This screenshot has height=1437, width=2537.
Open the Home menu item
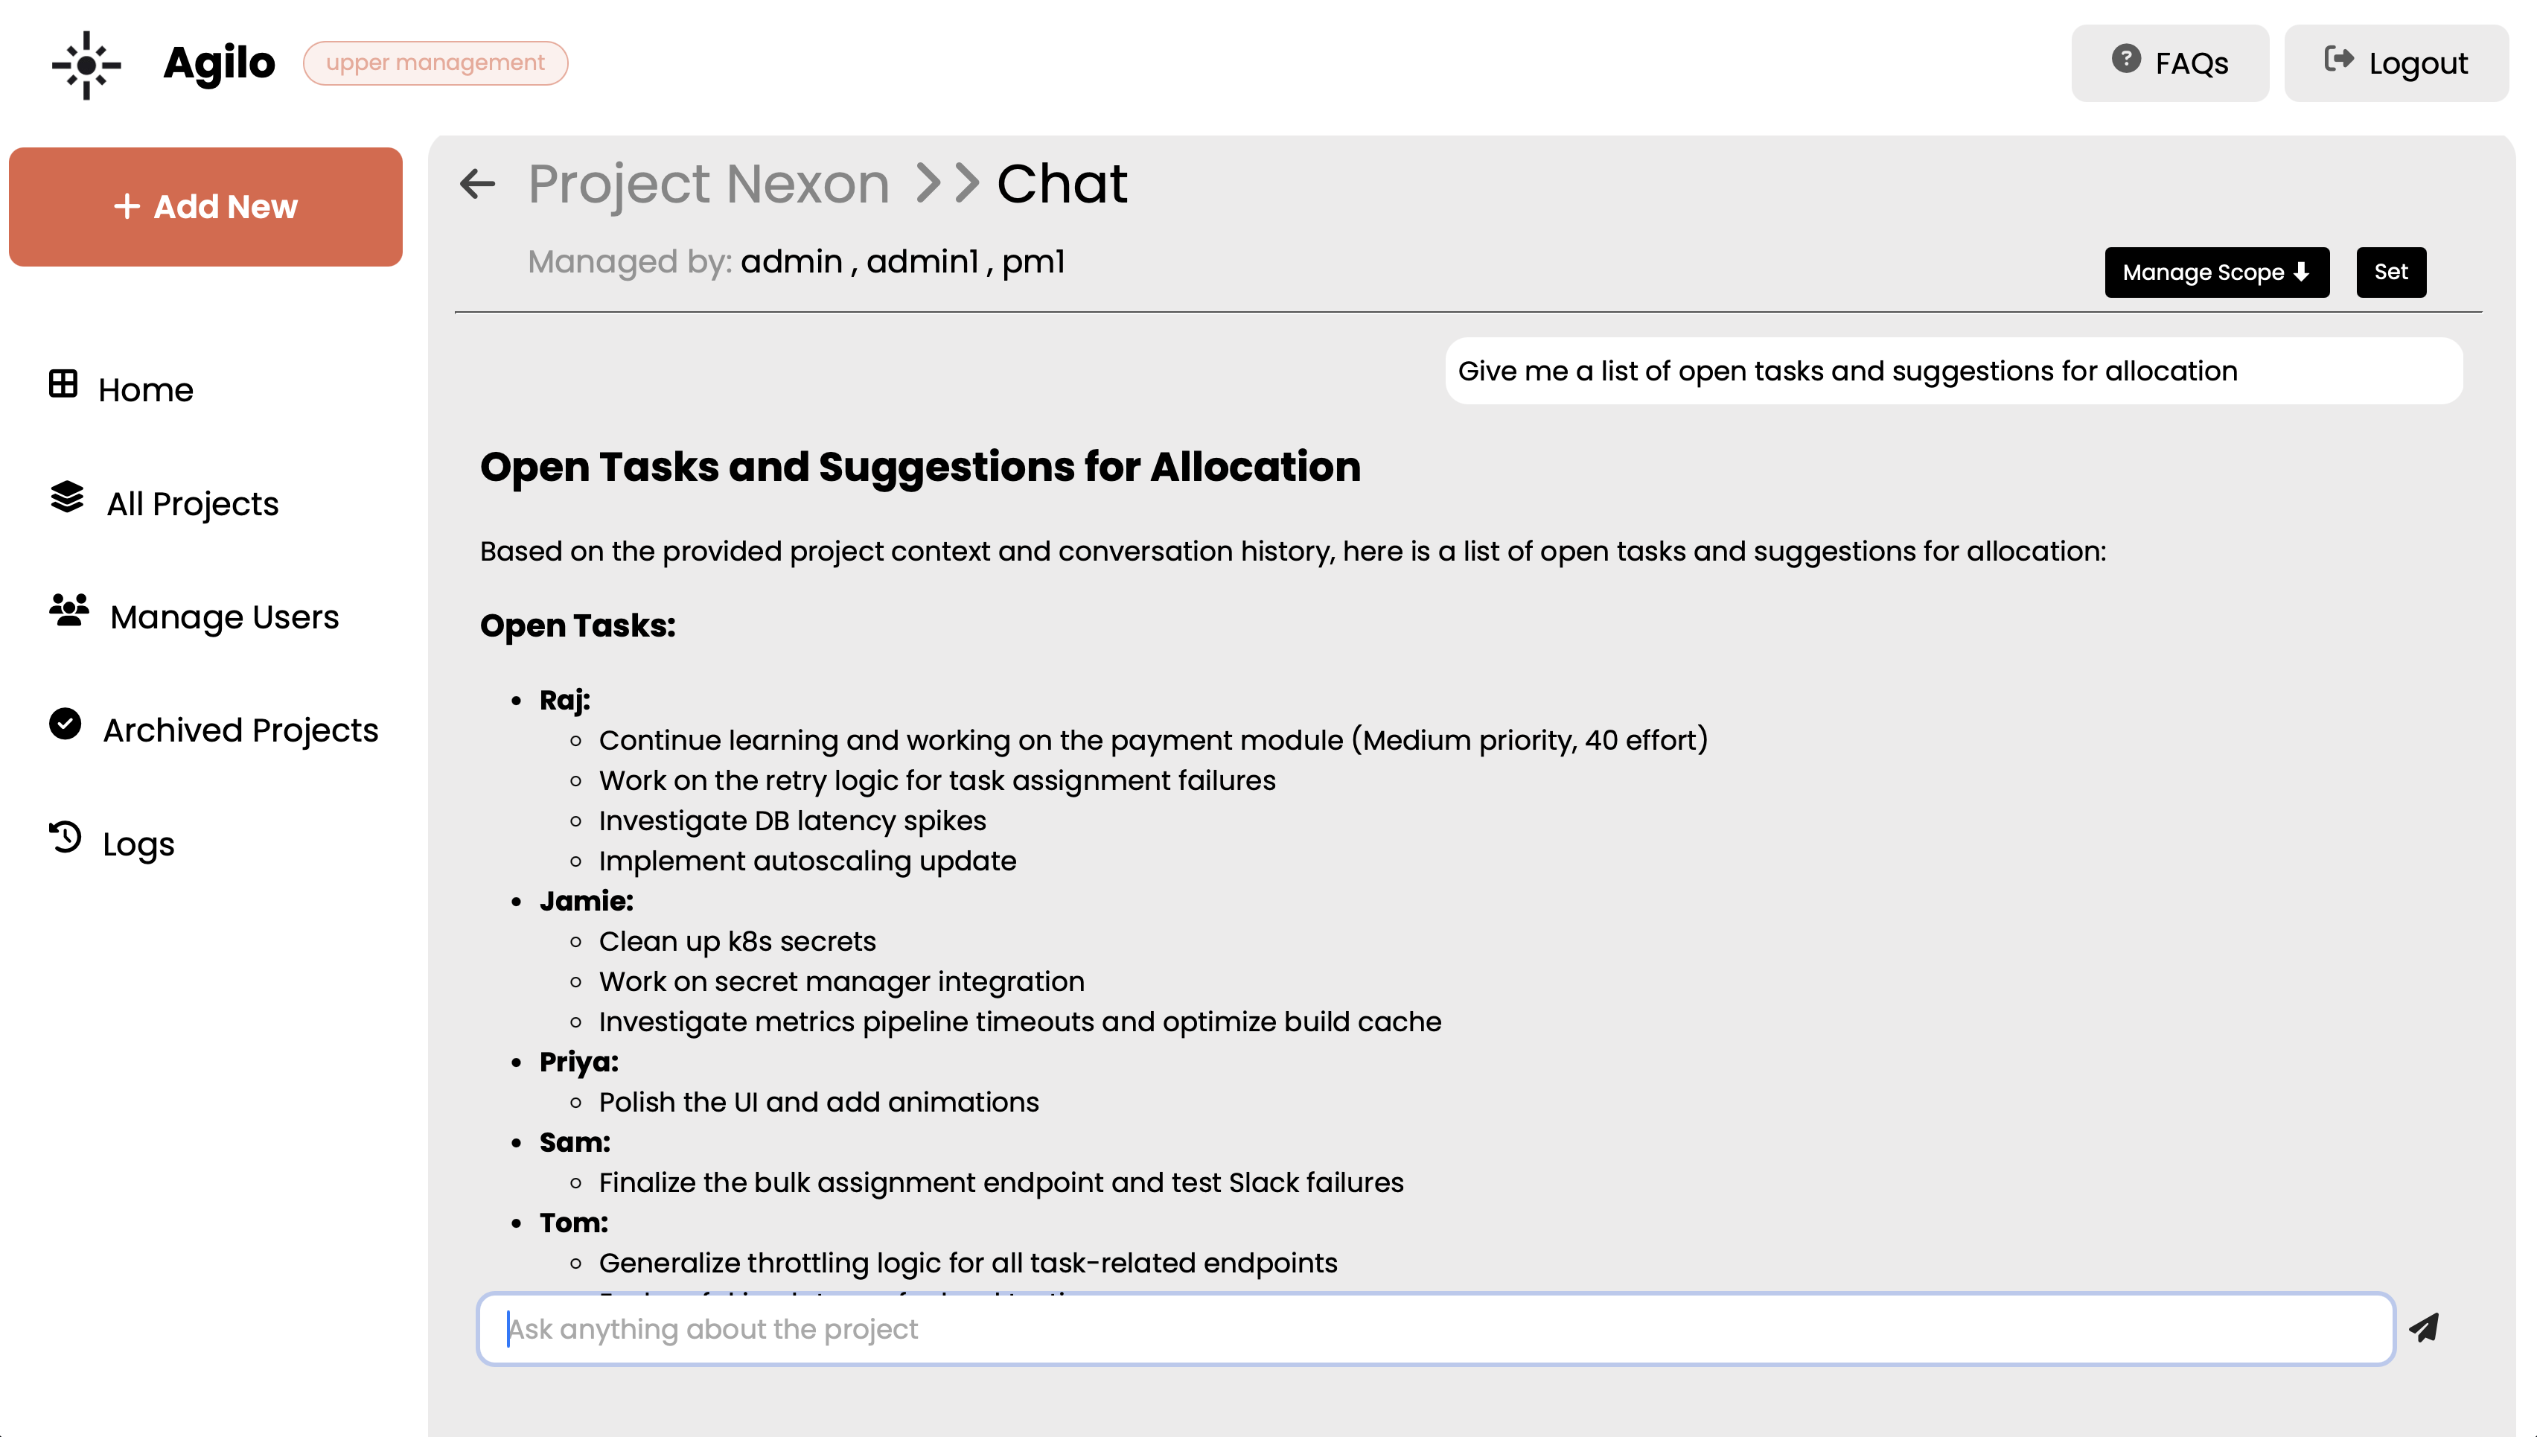[145, 390]
